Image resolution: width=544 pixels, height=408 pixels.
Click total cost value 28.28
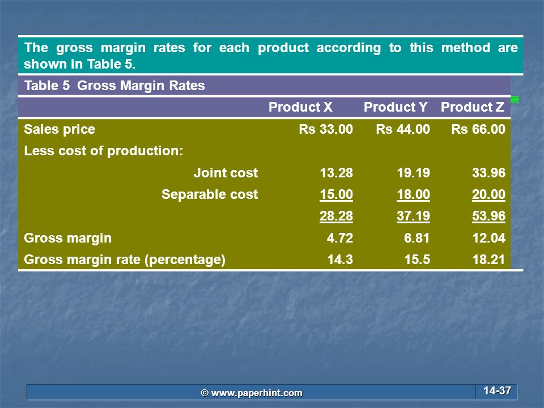[x=336, y=216]
